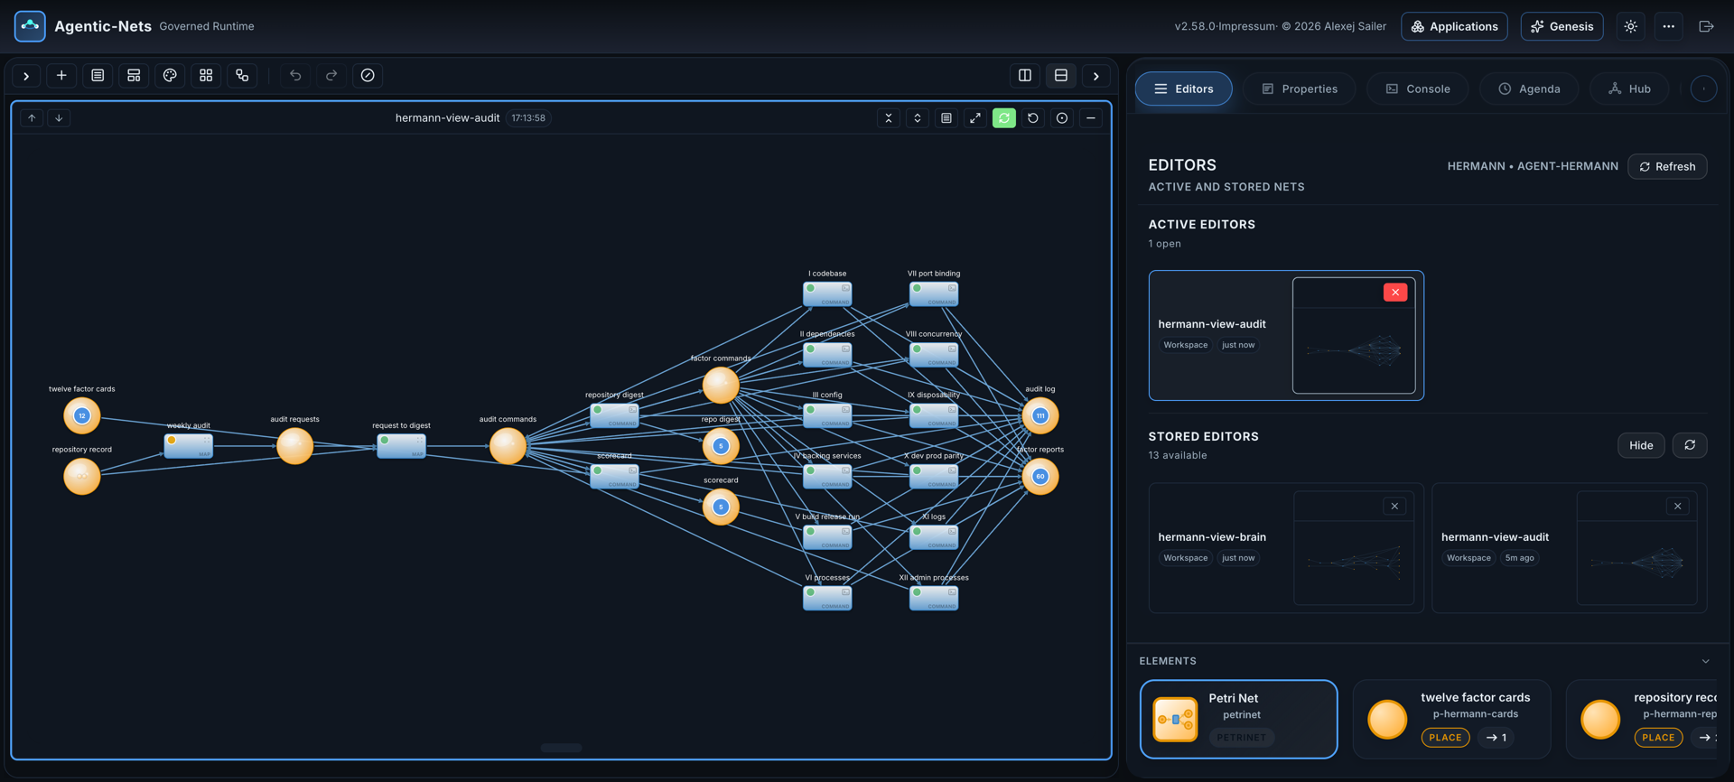Click the Genesis button
The image size is (1734, 782).
point(1562,26)
